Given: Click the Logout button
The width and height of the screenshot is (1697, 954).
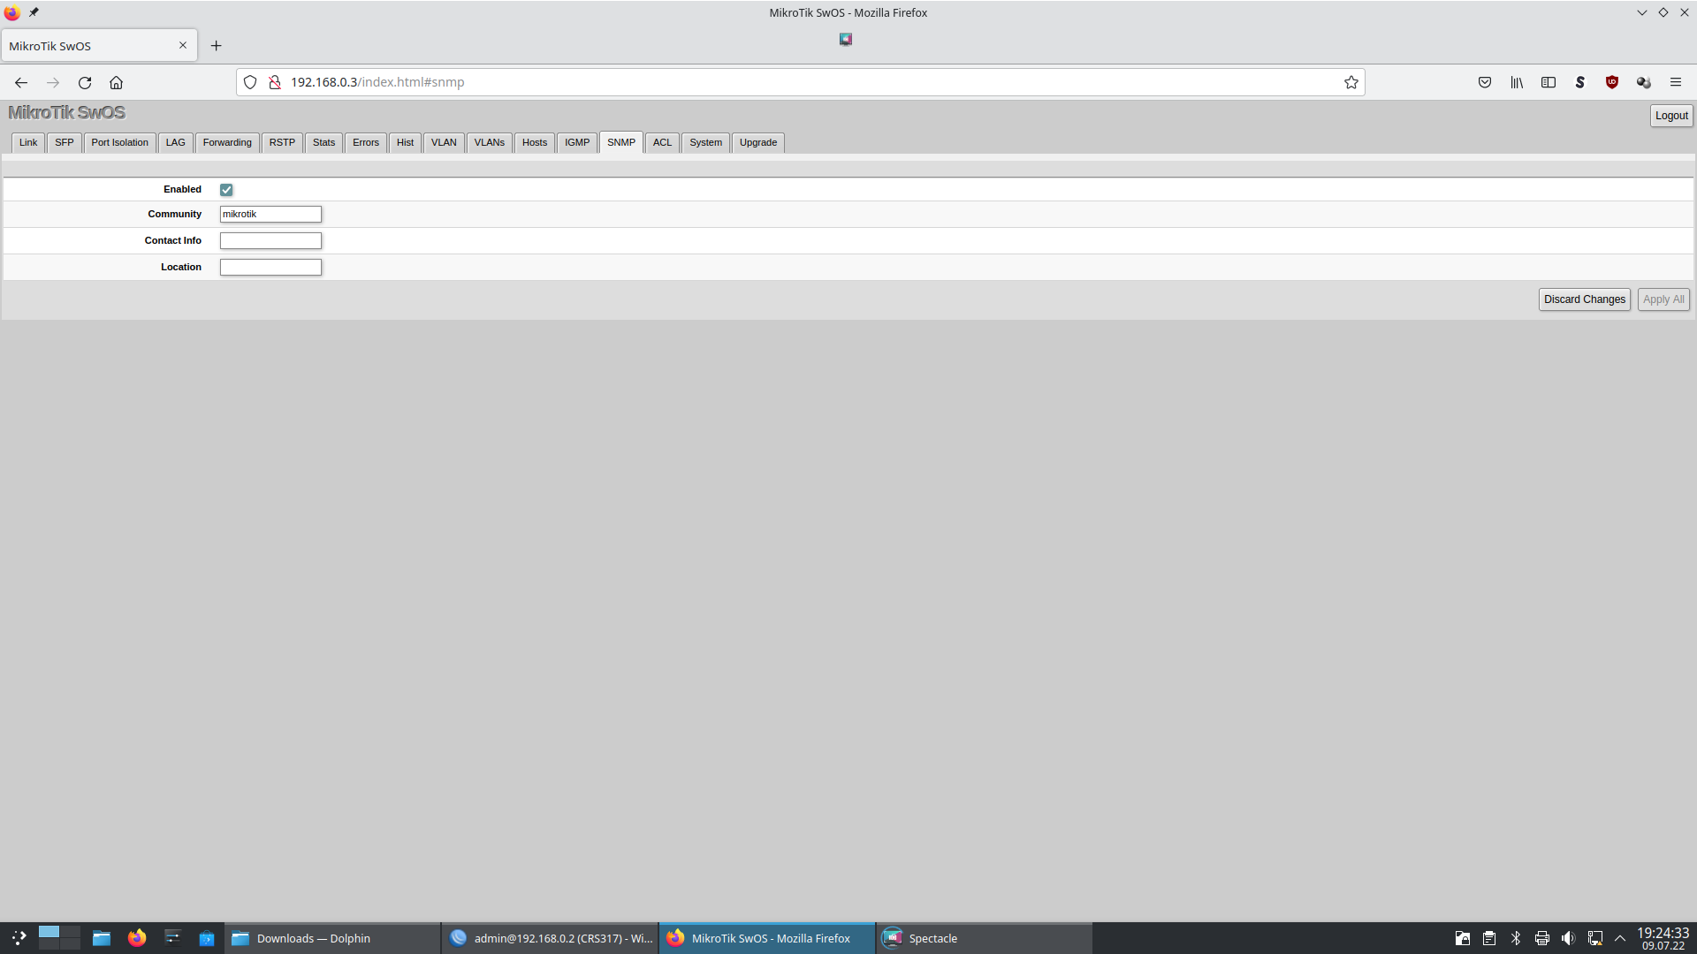Looking at the screenshot, I should tap(1670, 116).
